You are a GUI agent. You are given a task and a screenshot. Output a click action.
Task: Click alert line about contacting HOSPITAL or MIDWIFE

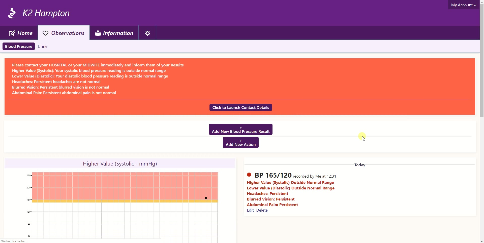98,65
